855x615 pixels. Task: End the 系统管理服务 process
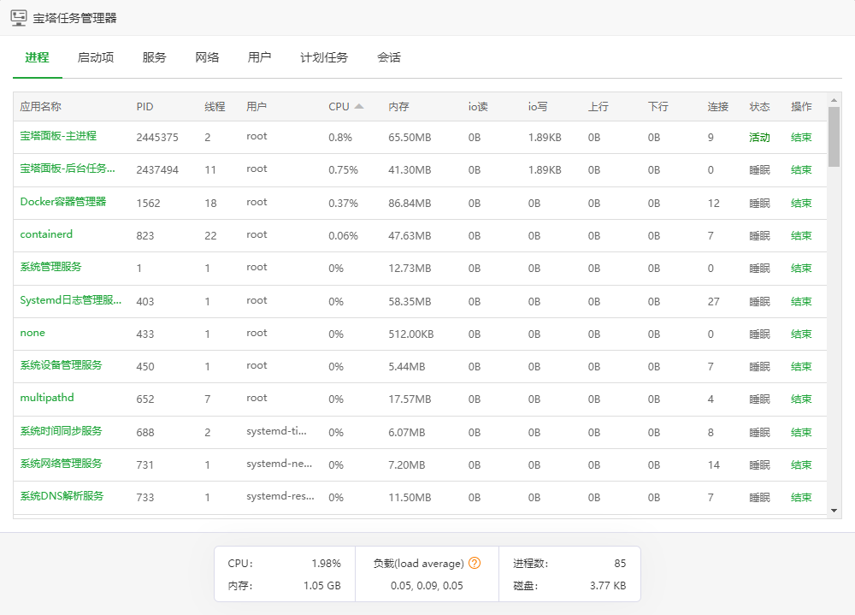point(801,269)
